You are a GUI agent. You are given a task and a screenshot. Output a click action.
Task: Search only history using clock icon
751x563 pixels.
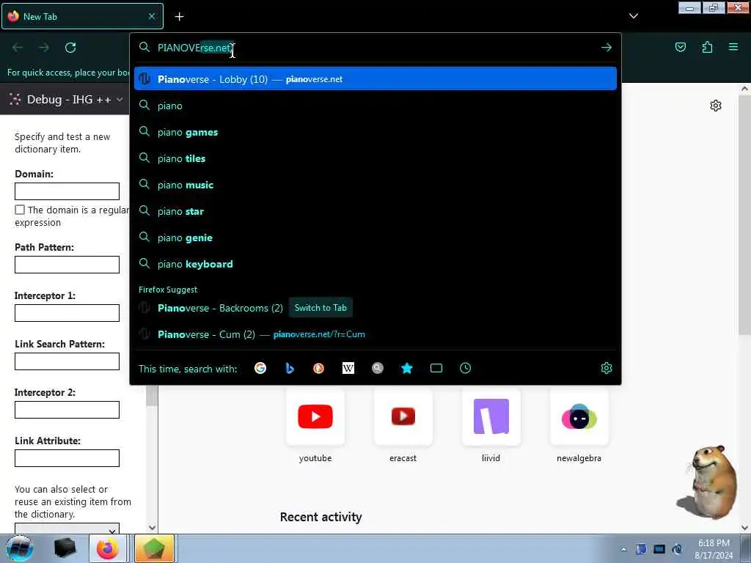[465, 368]
